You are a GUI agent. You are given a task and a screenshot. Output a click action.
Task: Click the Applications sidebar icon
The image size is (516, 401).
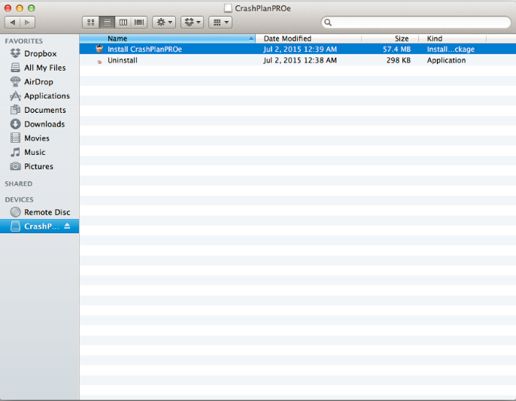(15, 96)
